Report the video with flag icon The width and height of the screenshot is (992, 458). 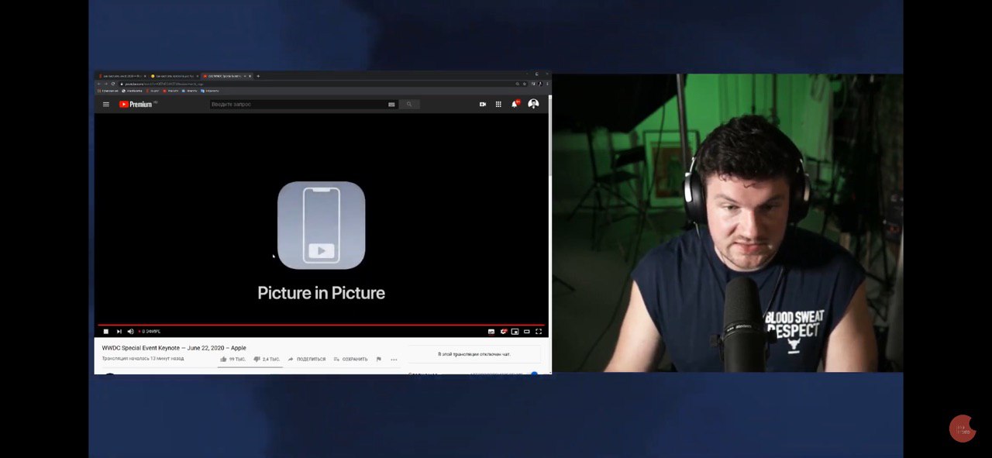point(379,359)
